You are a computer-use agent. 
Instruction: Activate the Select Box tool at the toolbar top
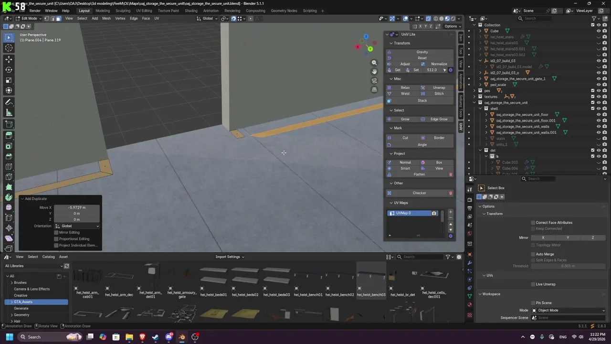tap(9, 37)
